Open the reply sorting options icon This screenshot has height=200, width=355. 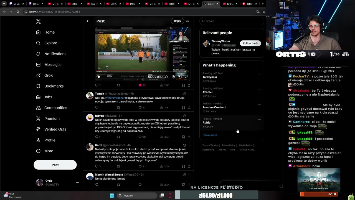click(187, 21)
